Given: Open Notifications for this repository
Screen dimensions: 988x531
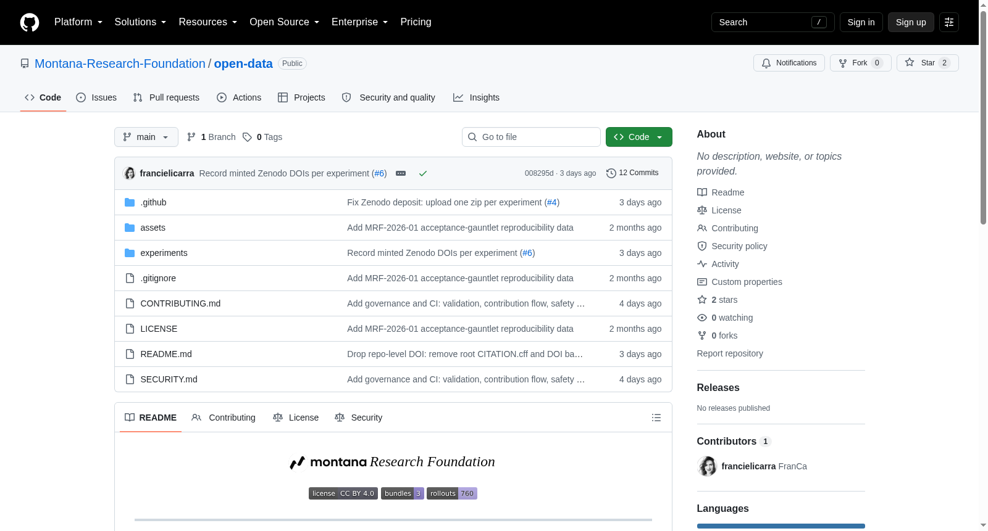Looking at the screenshot, I should coord(789,63).
